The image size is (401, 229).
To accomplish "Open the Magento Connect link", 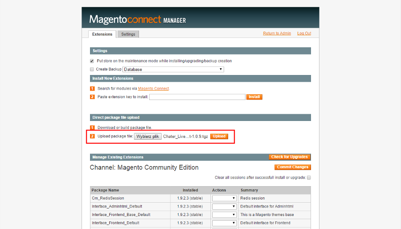I will point(153,88).
